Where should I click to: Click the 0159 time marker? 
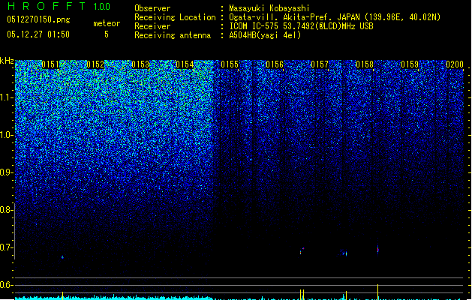point(410,64)
